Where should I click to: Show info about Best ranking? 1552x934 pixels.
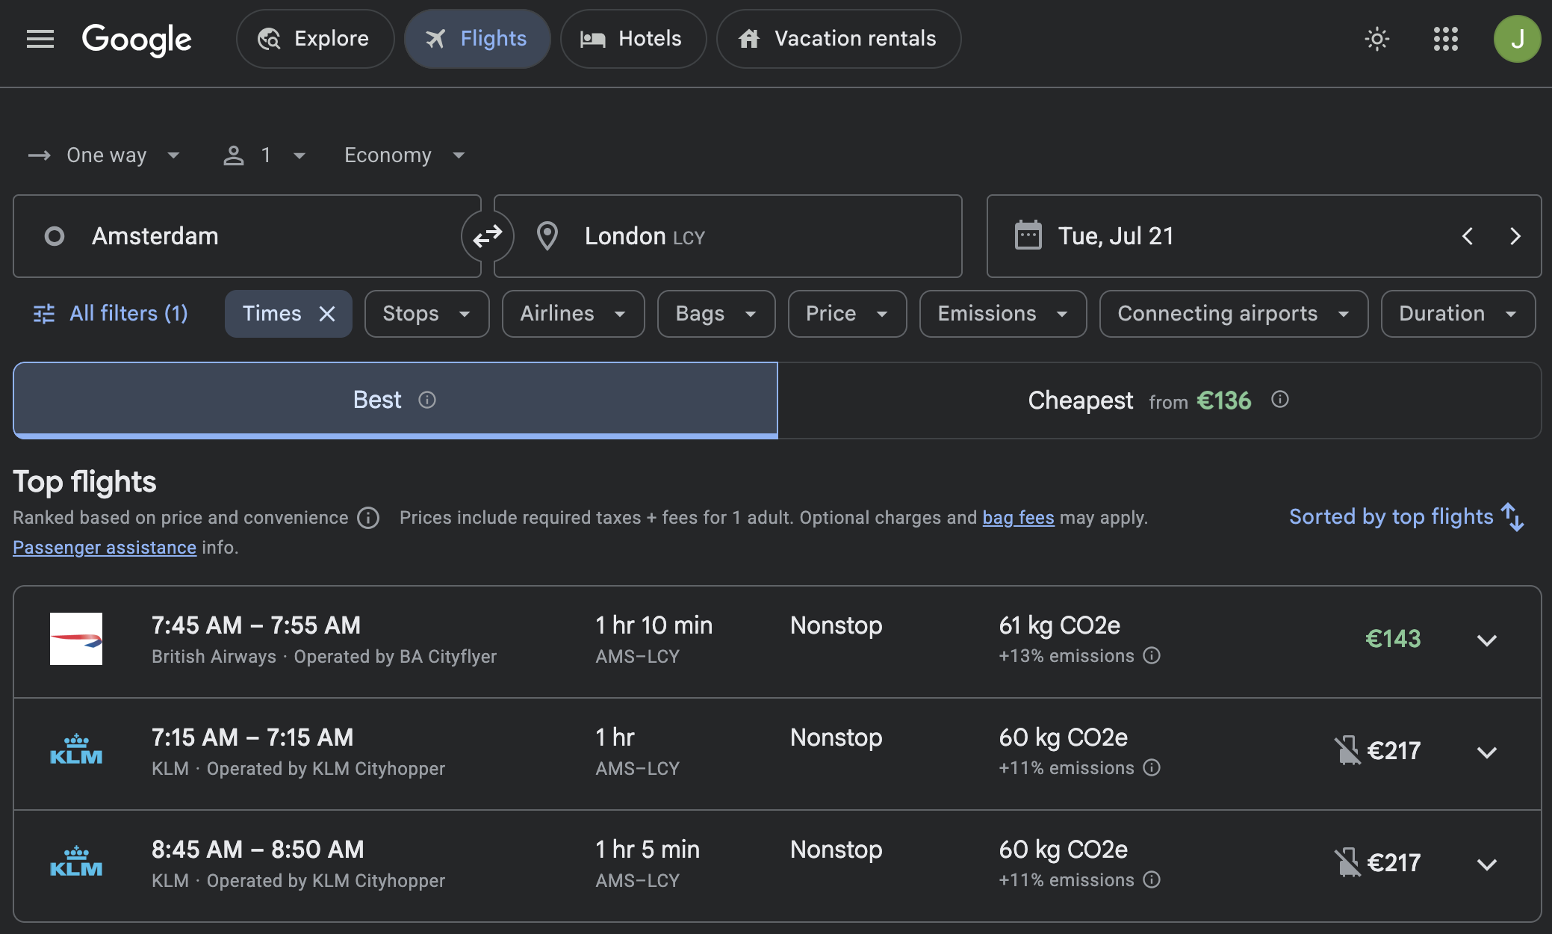click(427, 400)
